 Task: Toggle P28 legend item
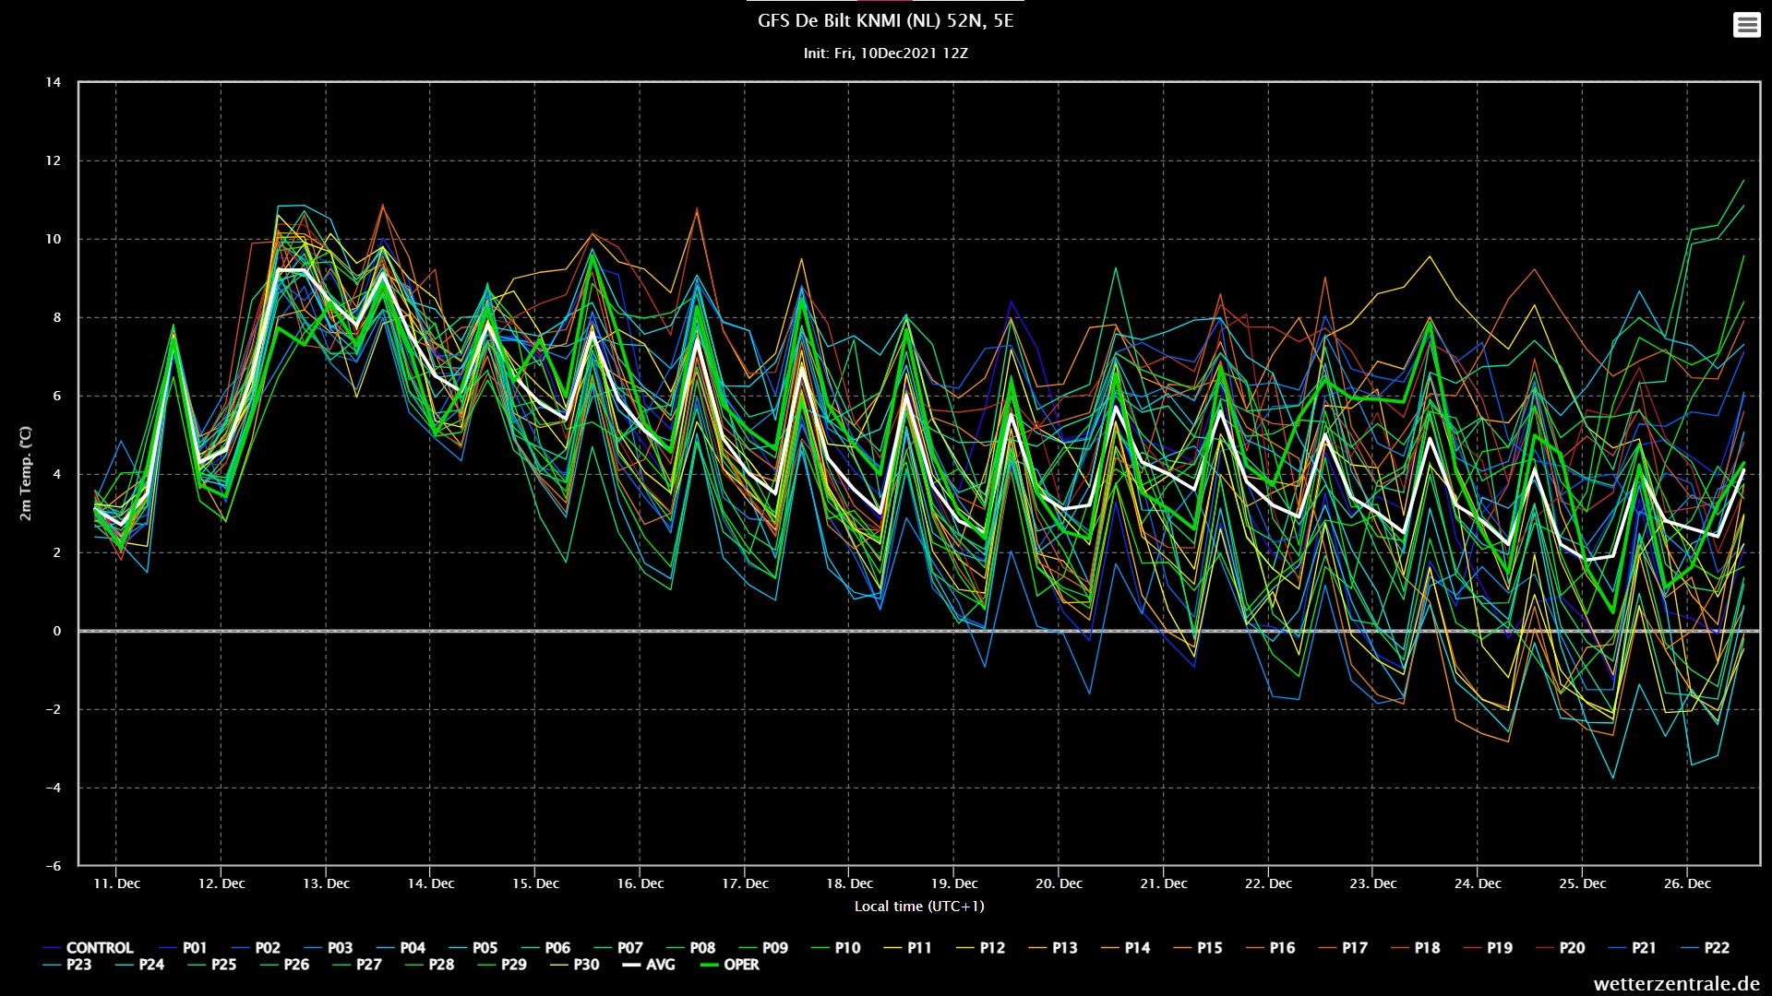[x=441, y=965]
